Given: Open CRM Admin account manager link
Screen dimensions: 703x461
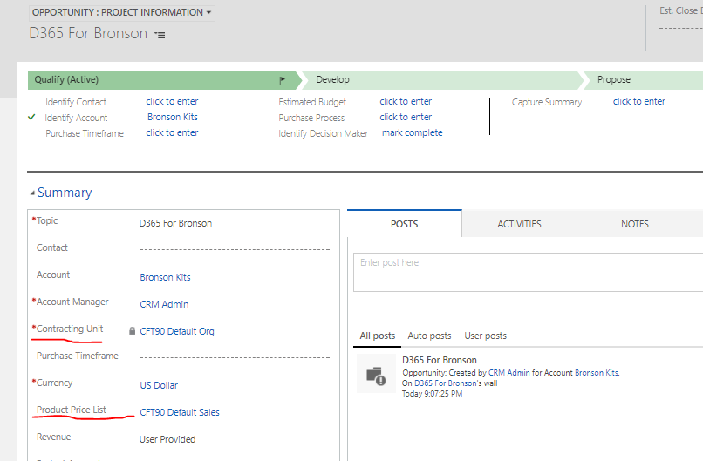Looking at the screenshot, I should click(164, 304).
